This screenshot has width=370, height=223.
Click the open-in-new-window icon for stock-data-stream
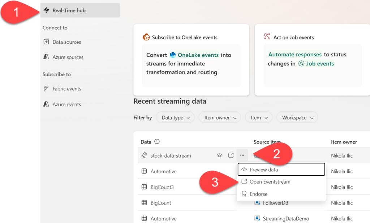click(x=231, y=155)
